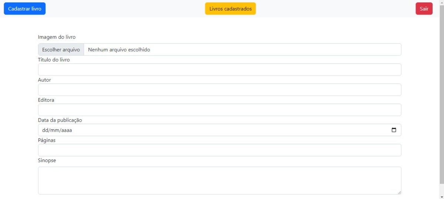Image resolution: width=444 pixels, height=199 pixels.
Task: Click the Sinopse textarea resize grip
Action: pos(399,192)
